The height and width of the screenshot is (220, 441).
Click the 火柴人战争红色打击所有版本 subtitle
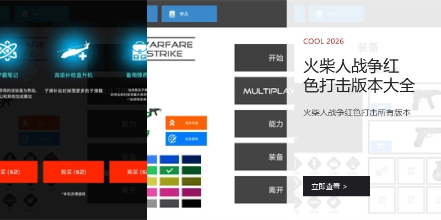(357, 113)
